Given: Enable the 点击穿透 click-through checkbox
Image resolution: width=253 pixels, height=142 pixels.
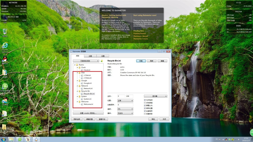Looking at the screenshot, I should coord(145,103).
